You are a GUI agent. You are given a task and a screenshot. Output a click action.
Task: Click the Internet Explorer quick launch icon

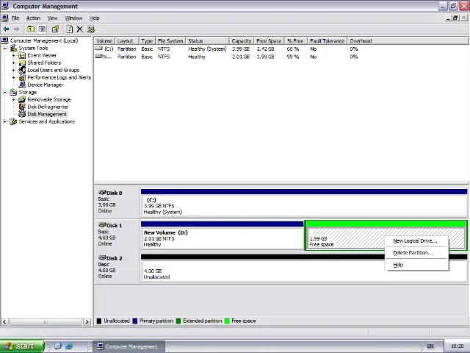[x=69, y=346]
